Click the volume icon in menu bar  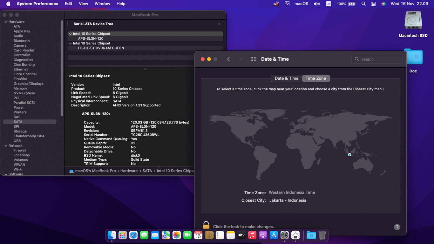(317, 4)
